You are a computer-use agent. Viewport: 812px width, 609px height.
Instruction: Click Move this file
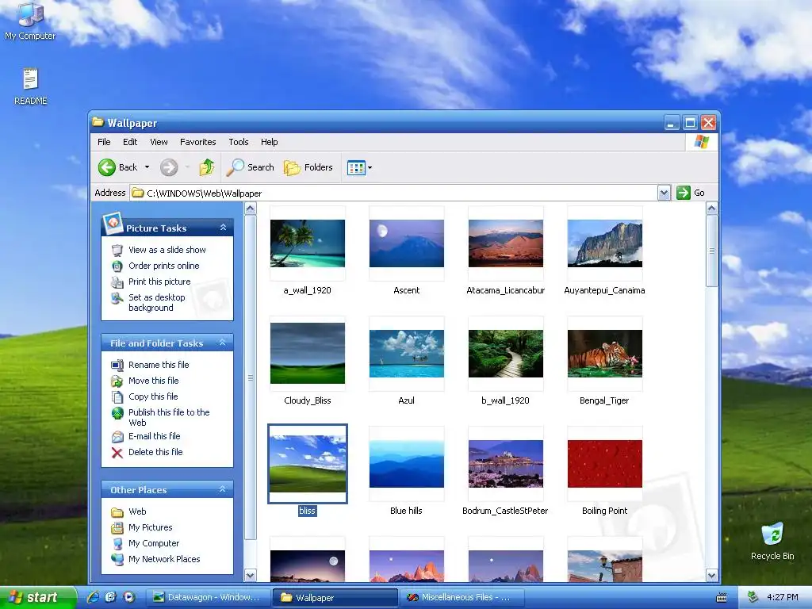tap(153, 381)
